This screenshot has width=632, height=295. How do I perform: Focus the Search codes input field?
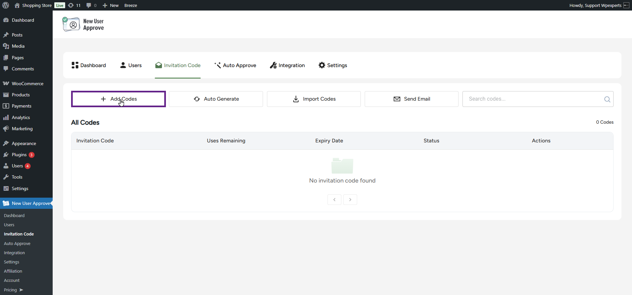point(533,99)
